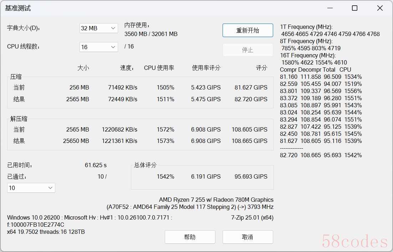Click the 8T Frequency values line
The height and width of the screenshot is (252, 393).
point(311,48)
